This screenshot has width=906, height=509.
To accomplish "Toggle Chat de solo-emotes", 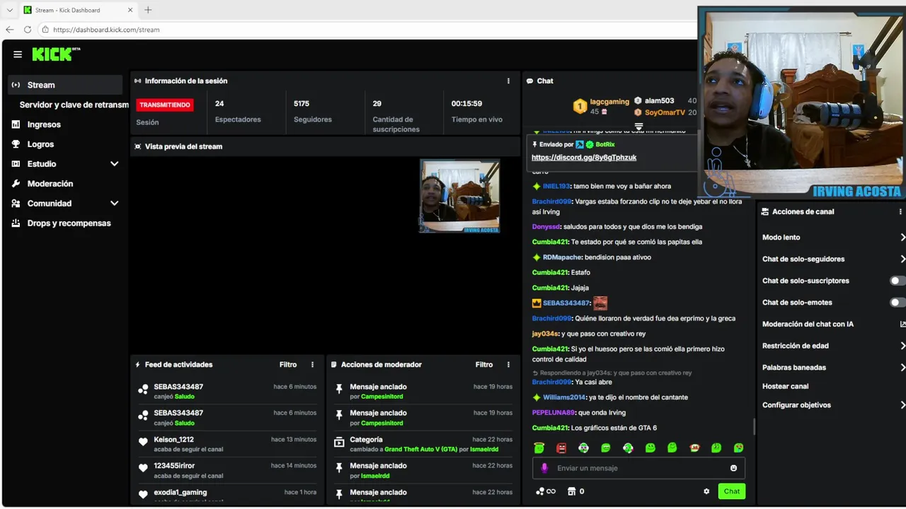I will pos(898,303).
